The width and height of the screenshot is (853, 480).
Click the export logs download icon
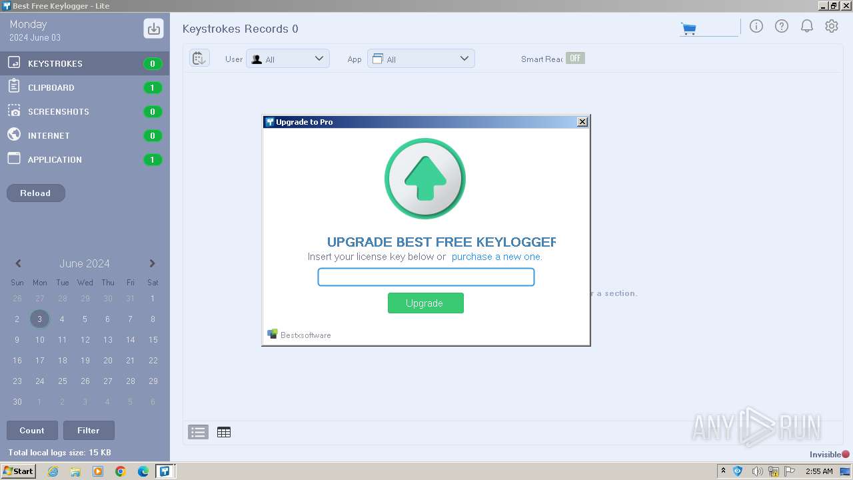tap(153, 29)
